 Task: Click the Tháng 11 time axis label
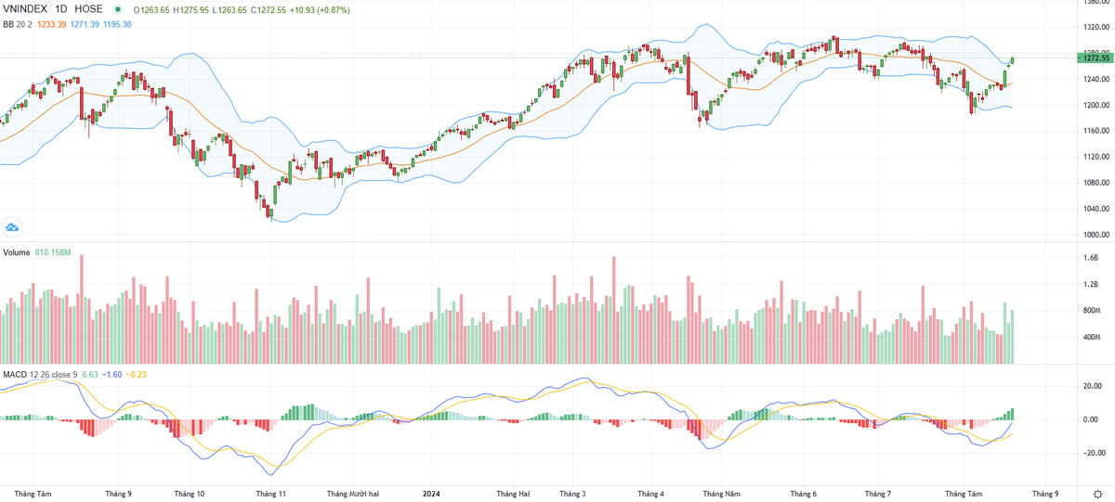(271, 493)
